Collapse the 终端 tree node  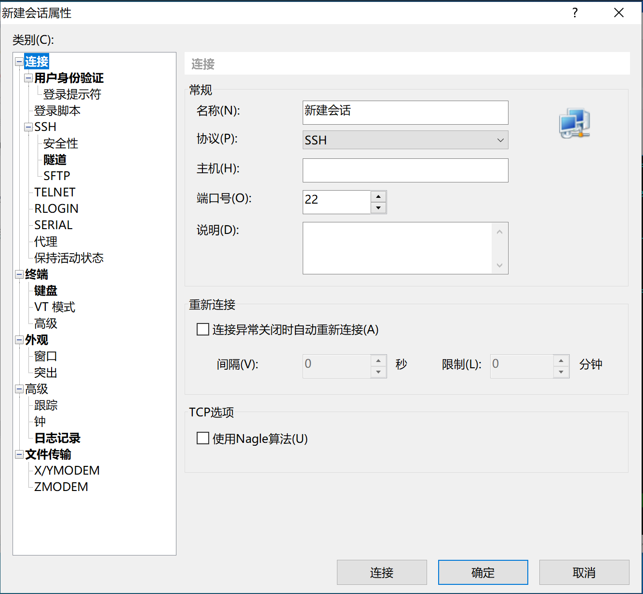[19, 274]
